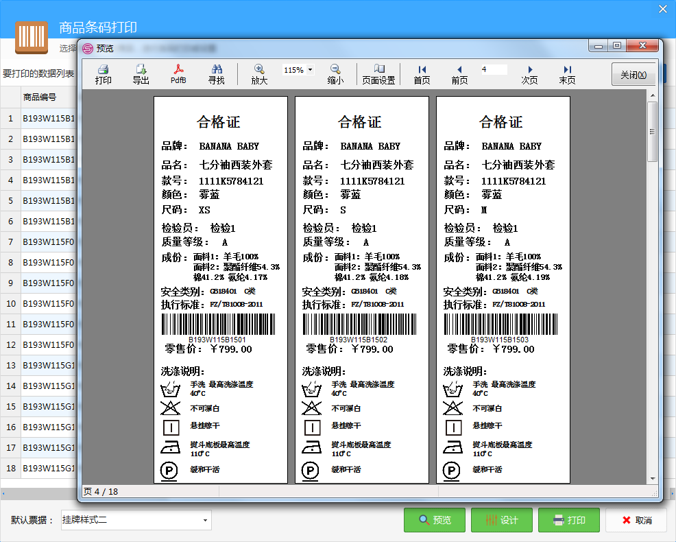Click barcode B193W115B1501

[x=218, y=324]
